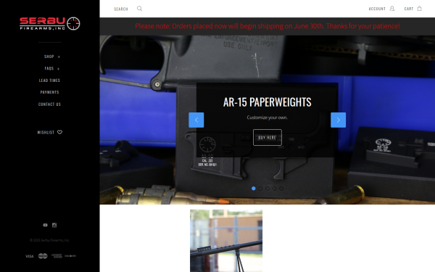Click the search magnifier icon
Screen dimensions: 435x272
139,9
